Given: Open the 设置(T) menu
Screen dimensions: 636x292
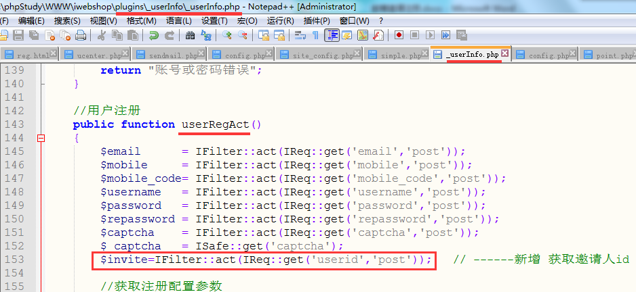Looking at the screenshot, I should (214, 21).
